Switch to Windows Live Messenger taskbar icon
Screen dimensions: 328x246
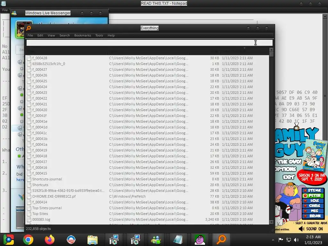click(156, 240)
